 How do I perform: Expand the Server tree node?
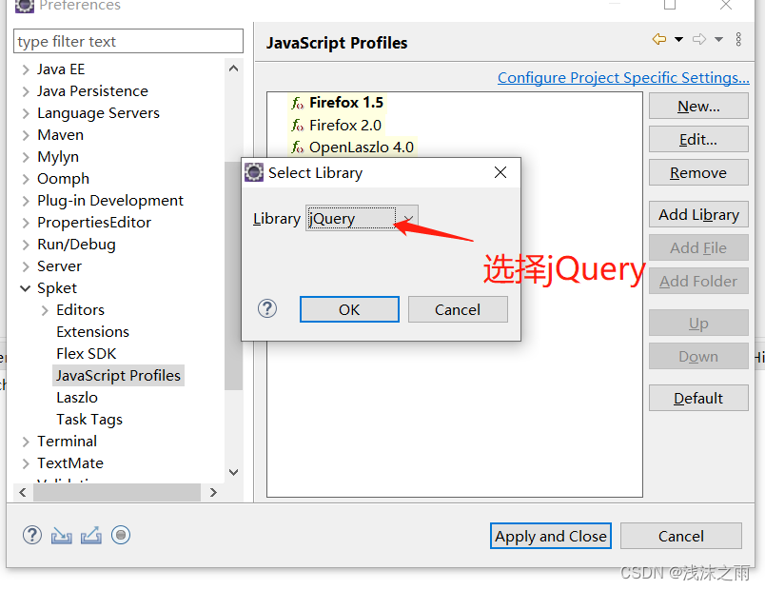tap(26, 266)
